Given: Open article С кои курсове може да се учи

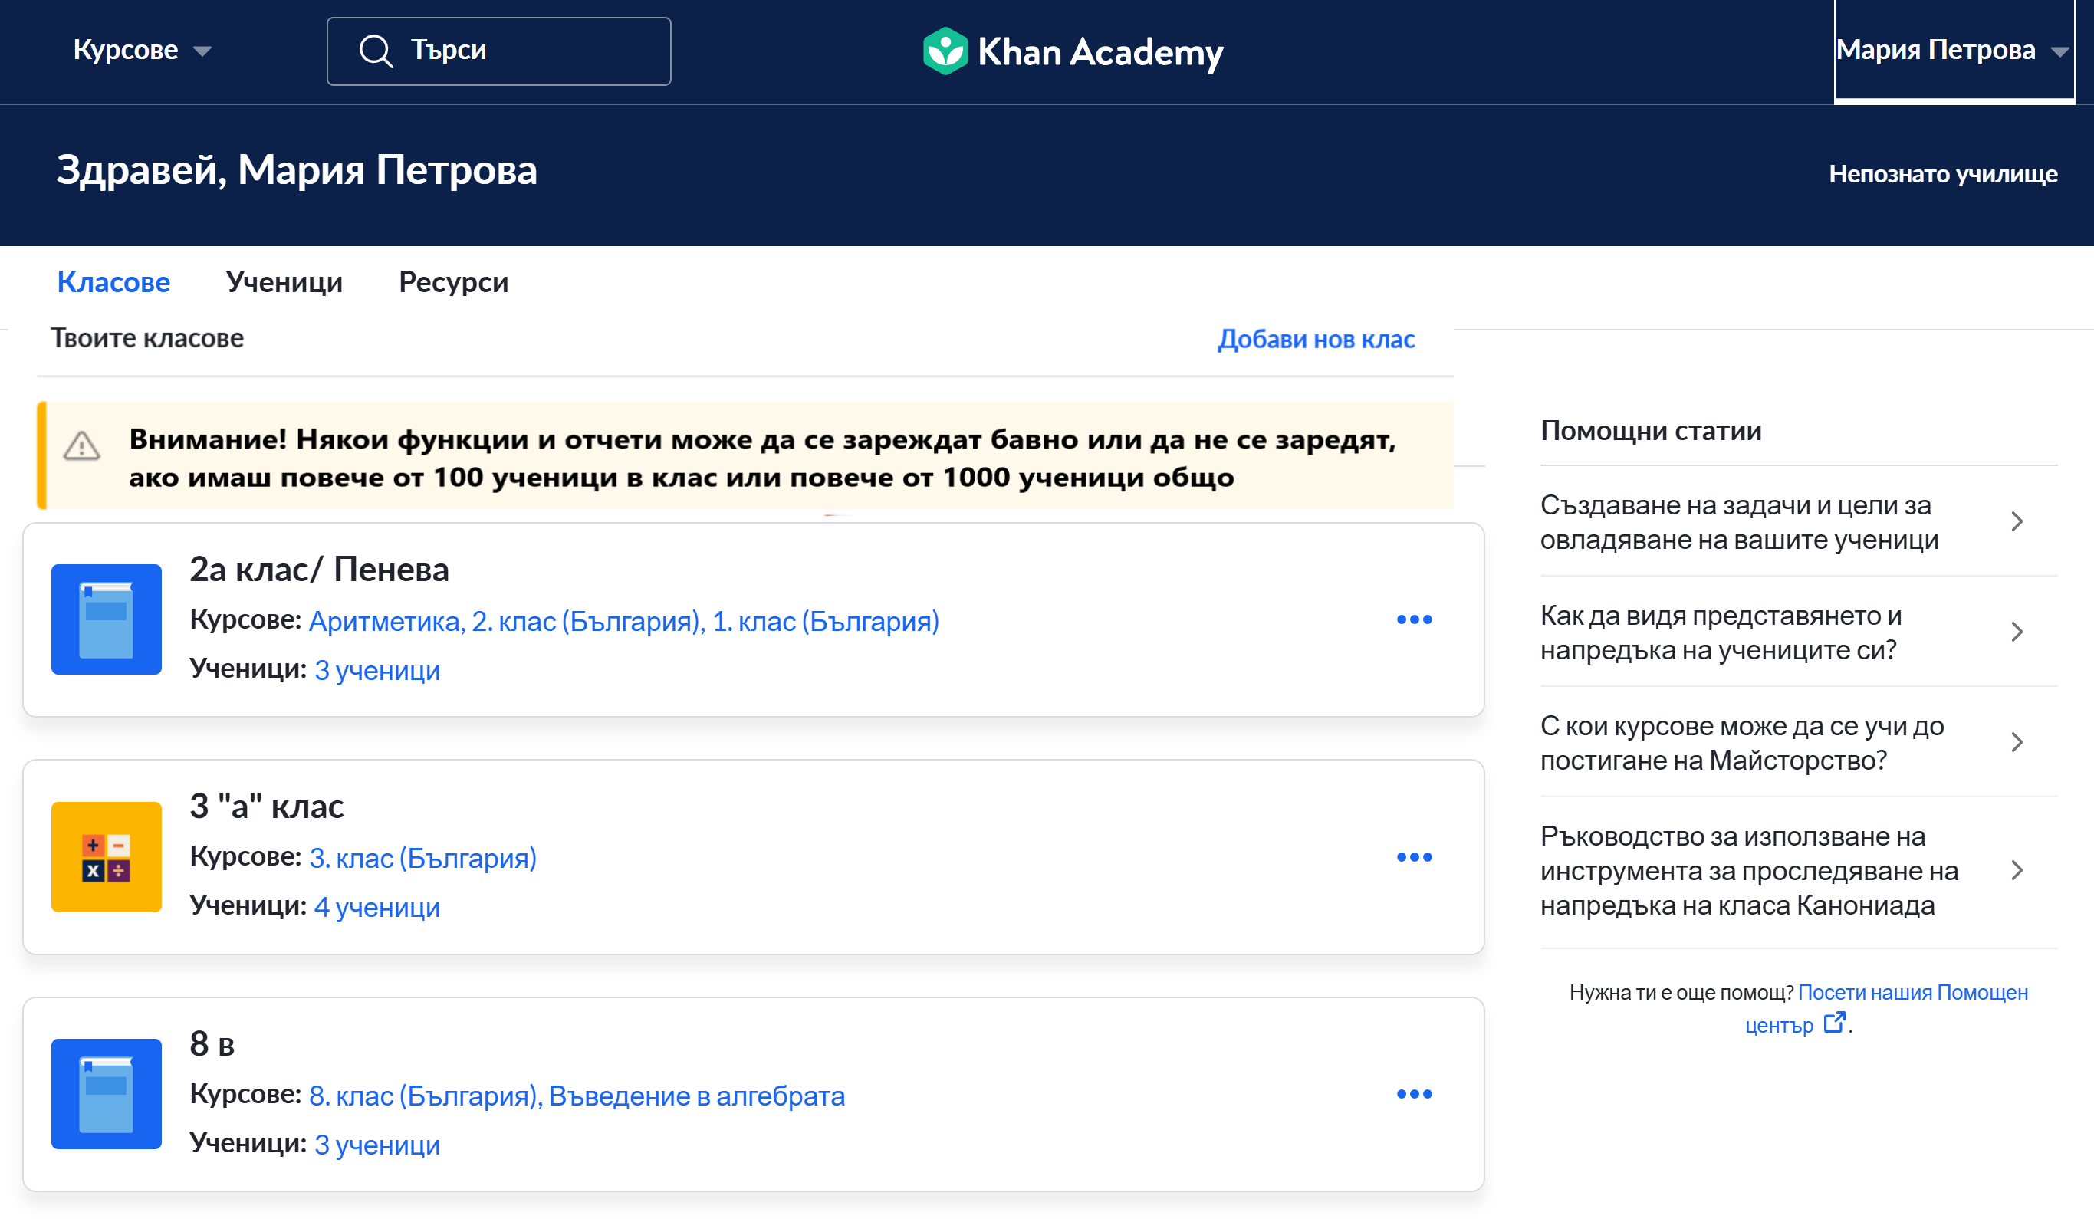Looking at the screenshot, I should (x=1741, y=743).
